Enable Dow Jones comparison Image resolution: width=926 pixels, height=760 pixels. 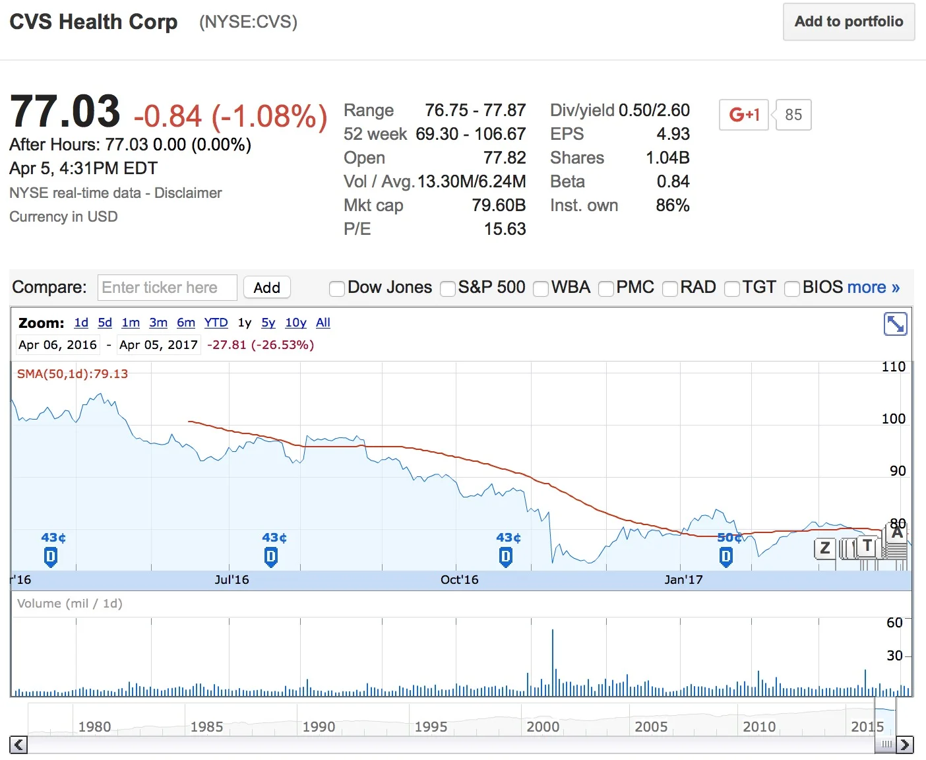coord(337,288)
